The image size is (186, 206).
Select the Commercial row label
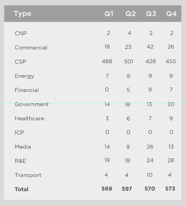click(31, 48)
